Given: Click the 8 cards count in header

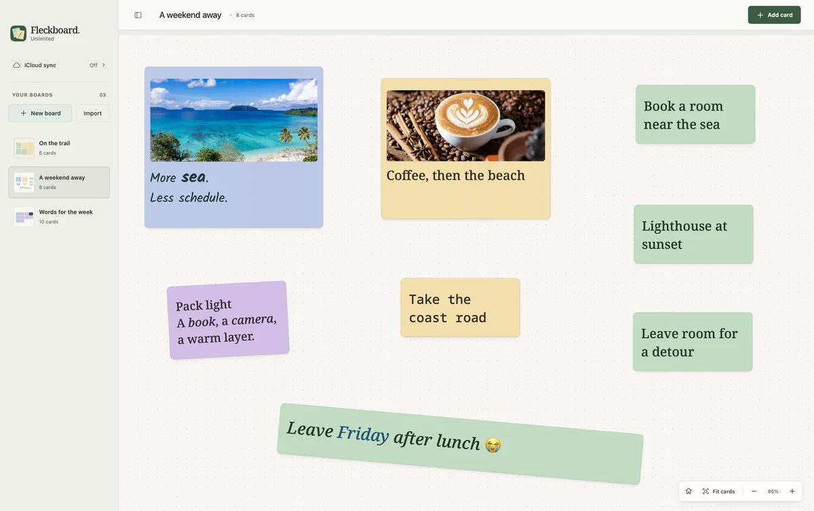Looking at the screenshot, I should [245, 15].
